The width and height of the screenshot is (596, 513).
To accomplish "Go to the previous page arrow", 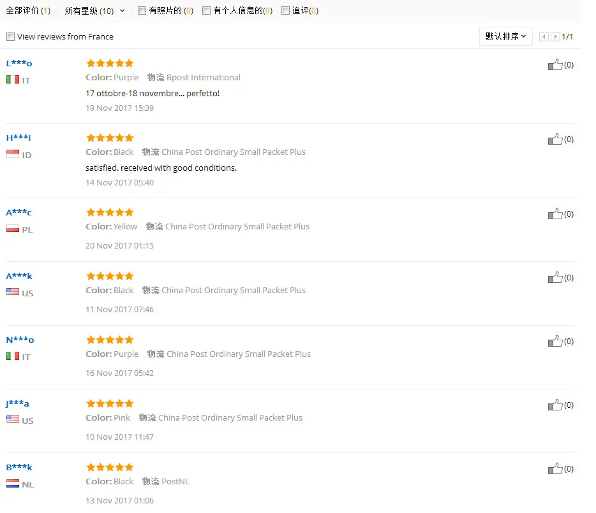I will pyautogui.click(x=544, y=37).
